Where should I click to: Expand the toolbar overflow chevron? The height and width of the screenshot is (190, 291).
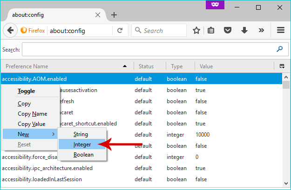click(x=261, y=31)
